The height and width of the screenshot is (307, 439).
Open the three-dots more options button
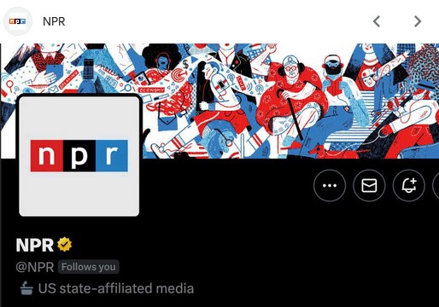(x=330, y=186)
